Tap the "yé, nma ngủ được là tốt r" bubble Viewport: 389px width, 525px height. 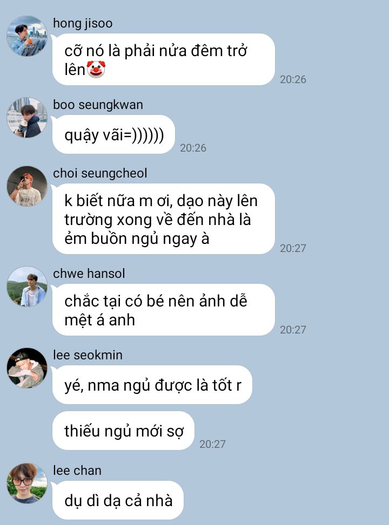(152, 385)
